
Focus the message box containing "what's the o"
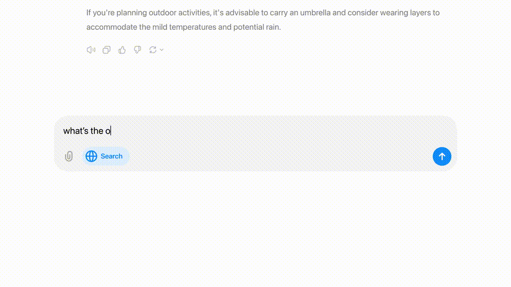click(x=256, y=131)
